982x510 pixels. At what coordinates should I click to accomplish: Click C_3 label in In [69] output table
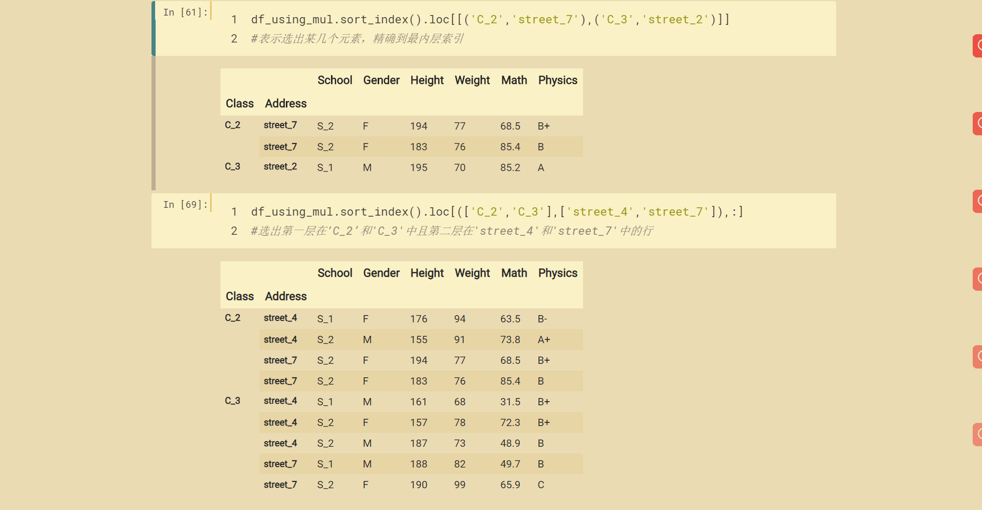tap(232, 401)
